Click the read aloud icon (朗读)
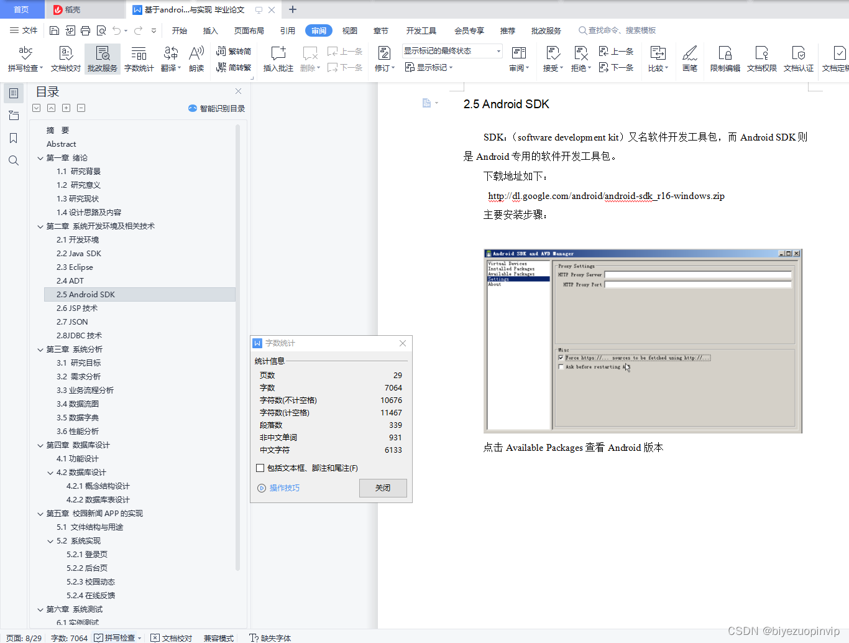 coord(196,59)
